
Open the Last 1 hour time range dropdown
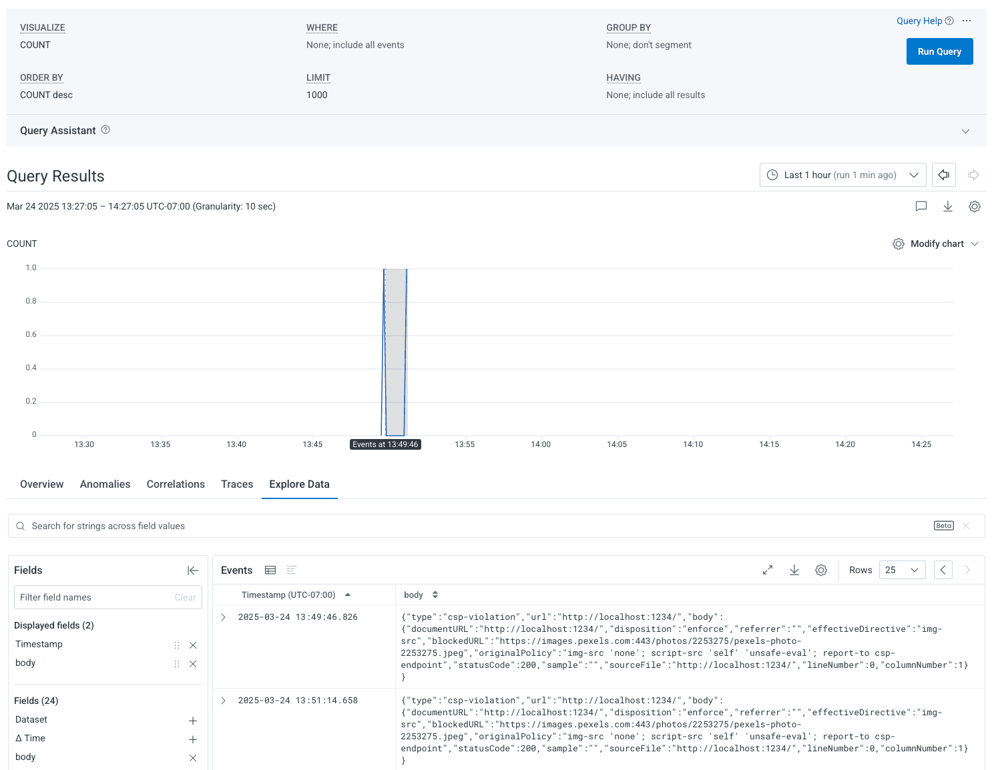842,175
